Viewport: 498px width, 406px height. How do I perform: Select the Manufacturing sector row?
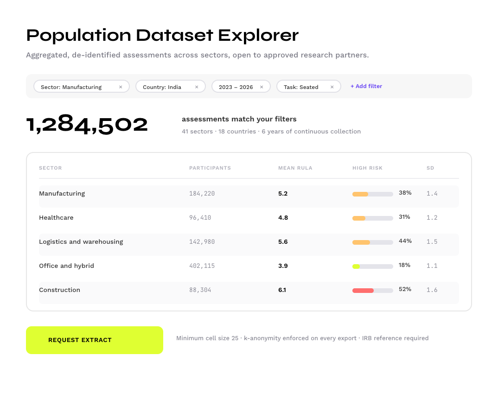click(249, 196)
